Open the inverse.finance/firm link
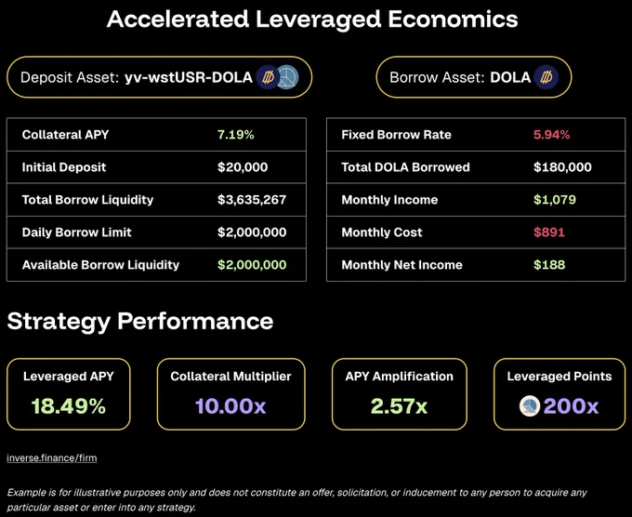 tap(52, 458)
